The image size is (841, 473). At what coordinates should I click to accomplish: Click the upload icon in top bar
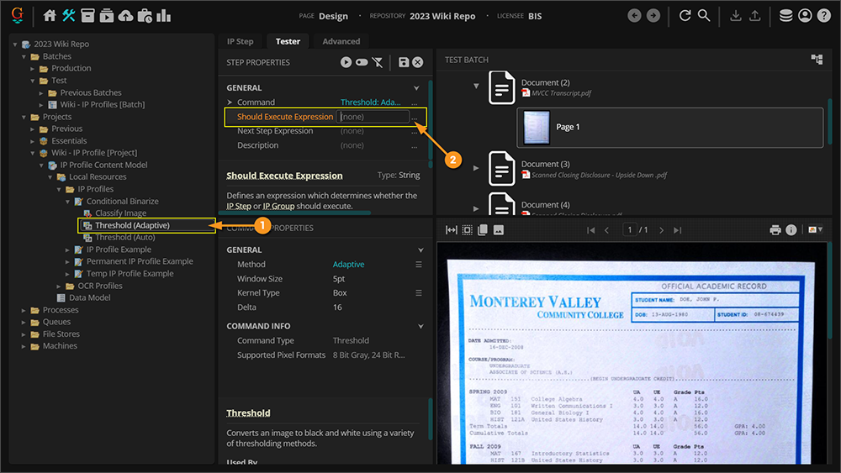754,15
